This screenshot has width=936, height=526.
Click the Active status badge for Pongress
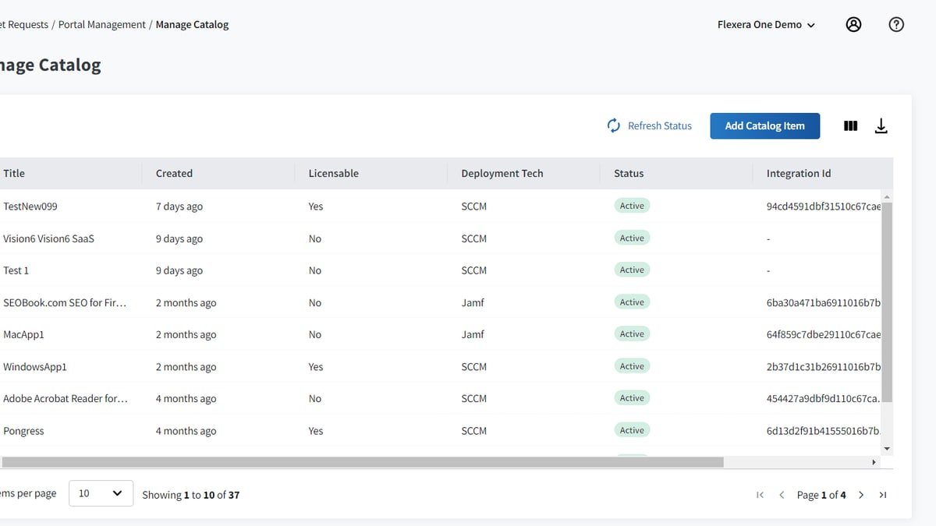click(x=632, y=430)
